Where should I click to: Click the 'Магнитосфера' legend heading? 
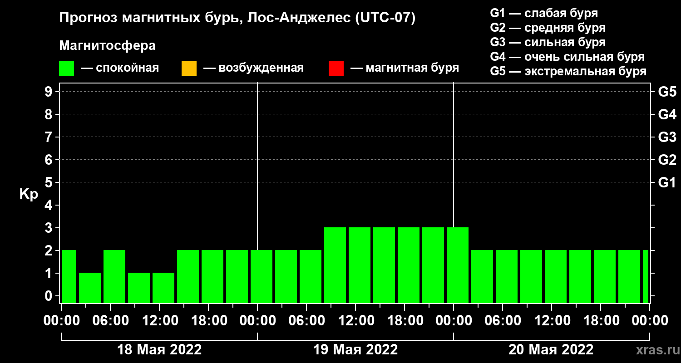(x=108, y=46)
